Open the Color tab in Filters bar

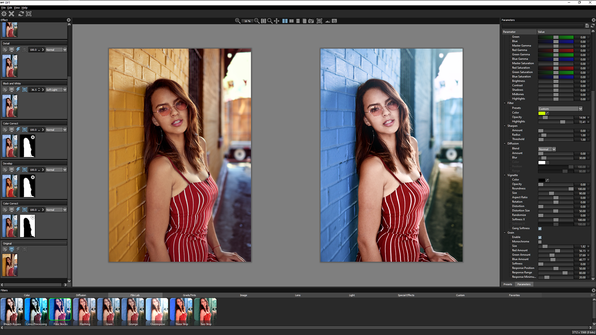tap(27, 295)
